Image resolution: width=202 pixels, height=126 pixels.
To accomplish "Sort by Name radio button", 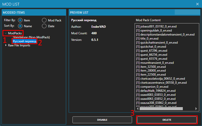I will [20, 26].
